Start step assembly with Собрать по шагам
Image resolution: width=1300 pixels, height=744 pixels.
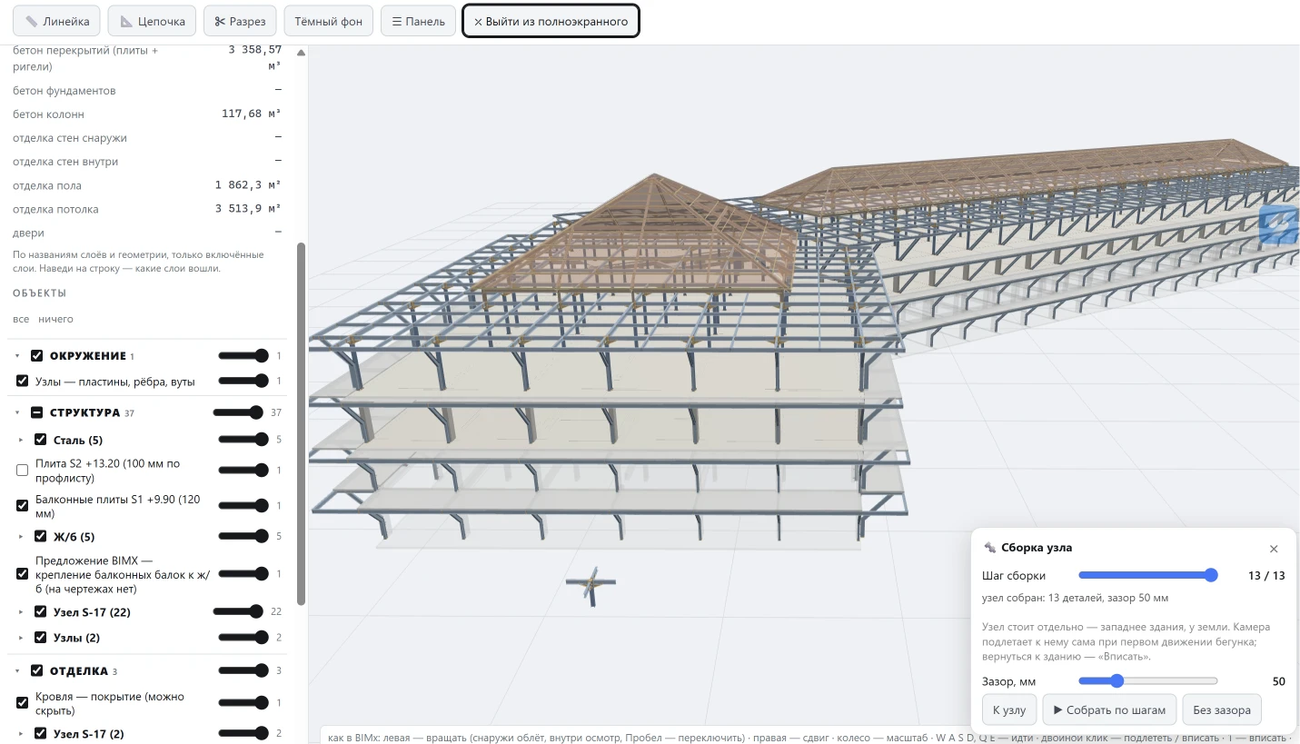click(x=1109, y=709)
